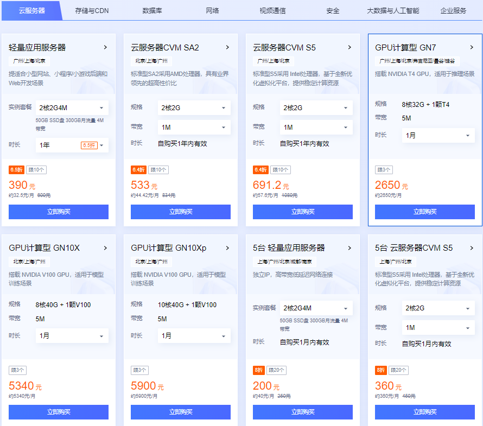Image resolution: width=483 pixels, height=426 pixels.
Task: Open 规格 dropdown in top-row CVM S5 card
Action: 316,108
